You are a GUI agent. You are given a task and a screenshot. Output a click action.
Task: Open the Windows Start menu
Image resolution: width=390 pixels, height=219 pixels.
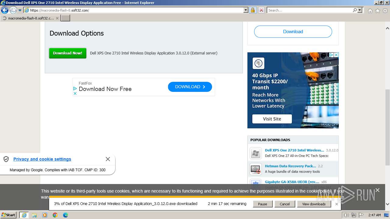[9, 215]
